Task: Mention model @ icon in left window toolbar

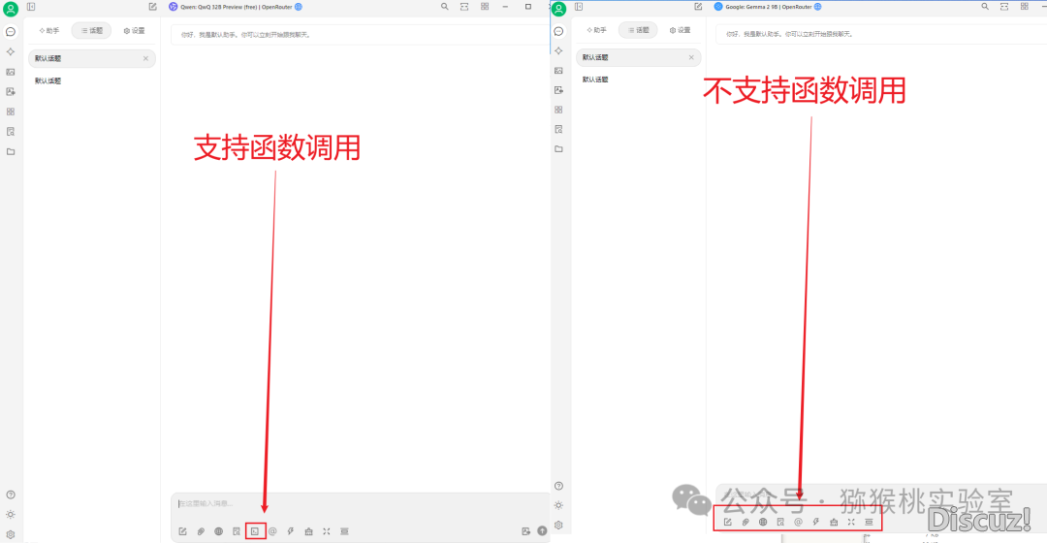Action: (272, 531)
